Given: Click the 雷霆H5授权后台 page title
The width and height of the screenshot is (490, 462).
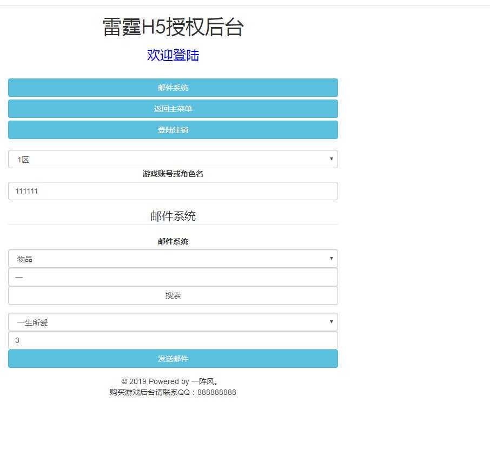Looking at the screenshot, I should click(173, 27).
